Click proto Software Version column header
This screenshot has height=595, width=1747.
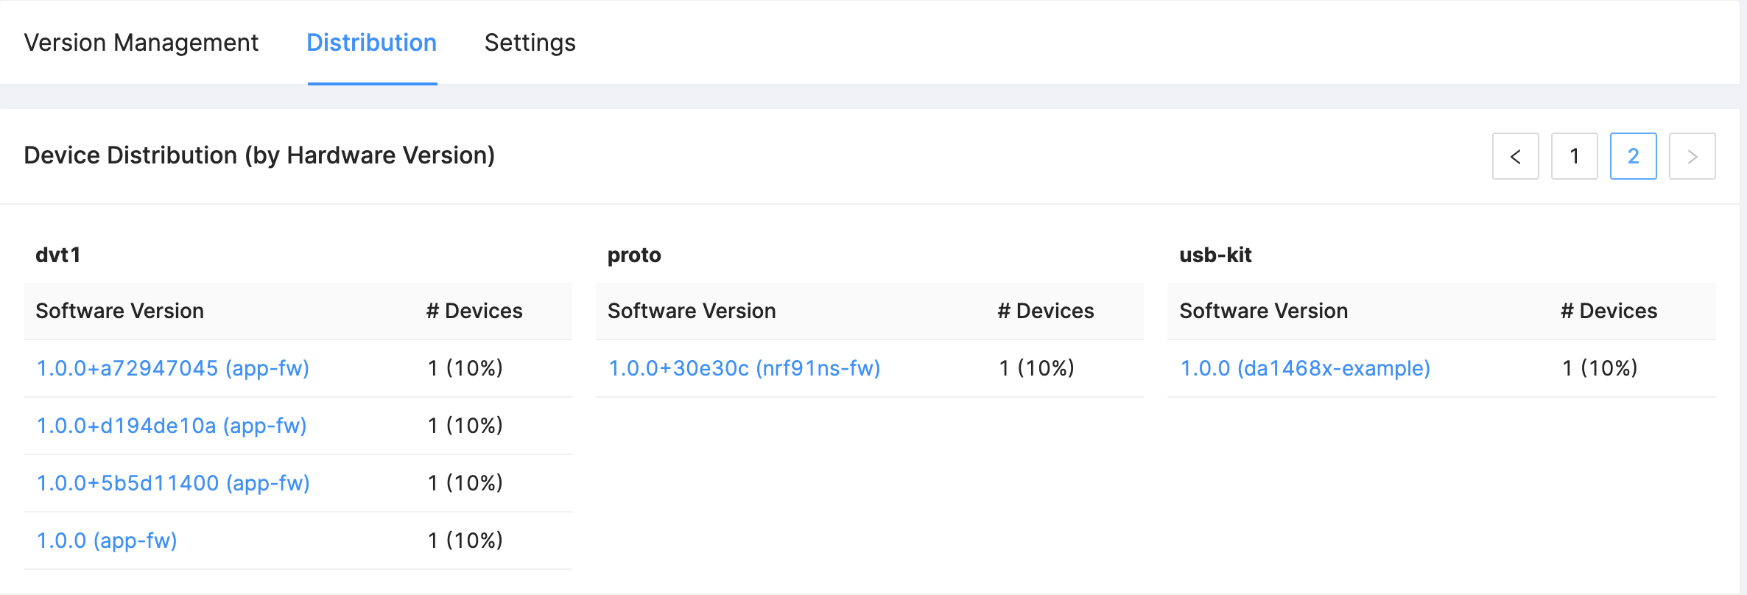click(x=692, y=311)
